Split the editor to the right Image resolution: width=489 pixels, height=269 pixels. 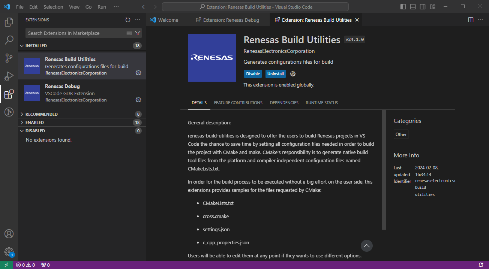(471, 20)
